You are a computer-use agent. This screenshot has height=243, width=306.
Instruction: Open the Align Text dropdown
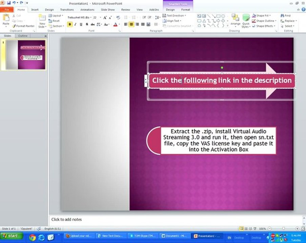[172, 21]
